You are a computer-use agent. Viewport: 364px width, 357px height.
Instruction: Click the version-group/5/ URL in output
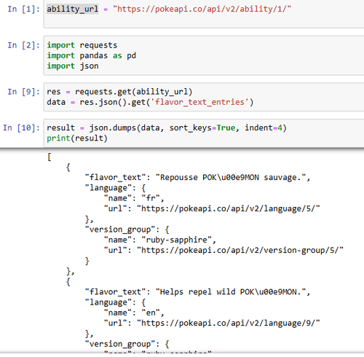(x=240, y=250)
